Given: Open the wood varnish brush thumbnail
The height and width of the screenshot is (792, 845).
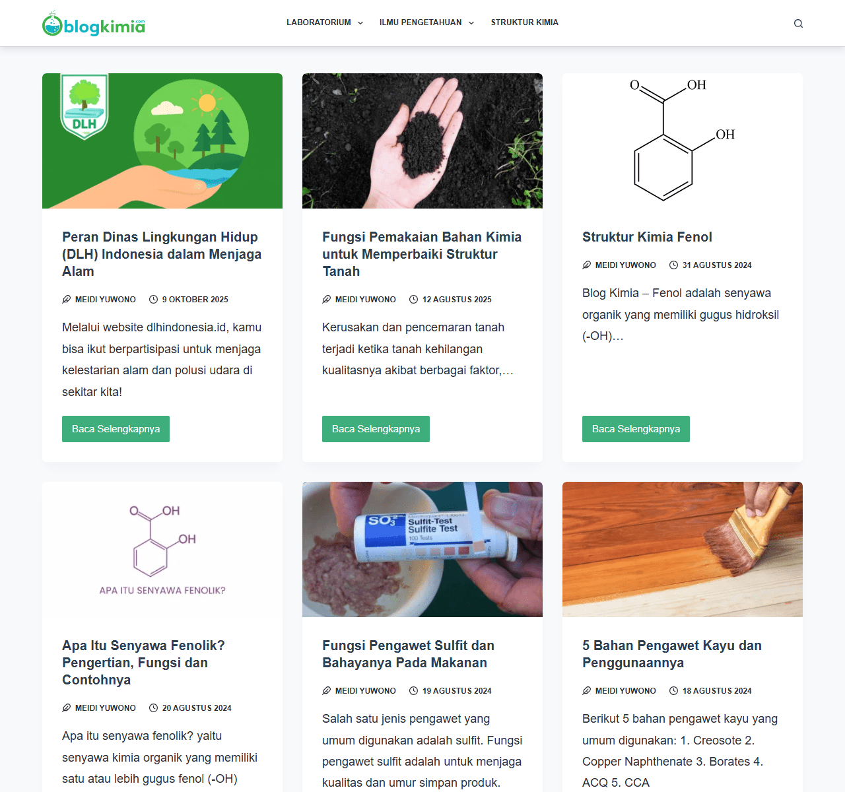Looking at the screenshot, I should click(683, 549).
